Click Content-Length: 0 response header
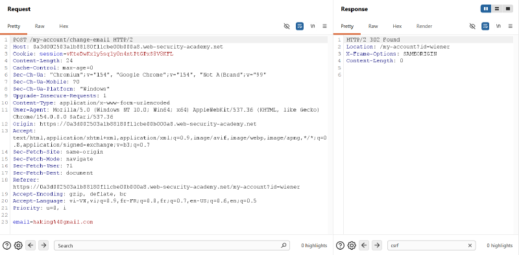519x255 pixels. 375,60
